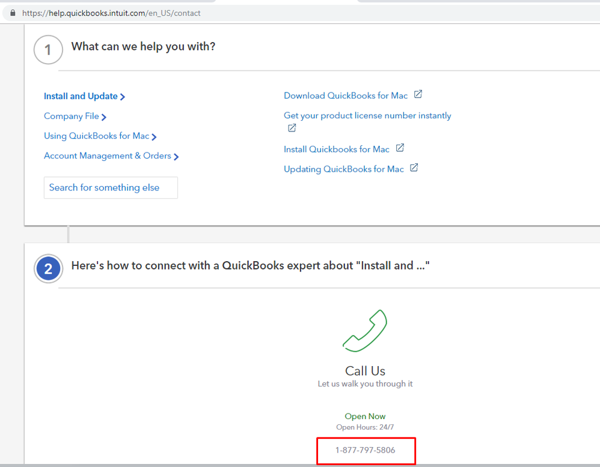Open Updating QuickBooks for Mac link
600x467 pixels.
coord(344,169)
